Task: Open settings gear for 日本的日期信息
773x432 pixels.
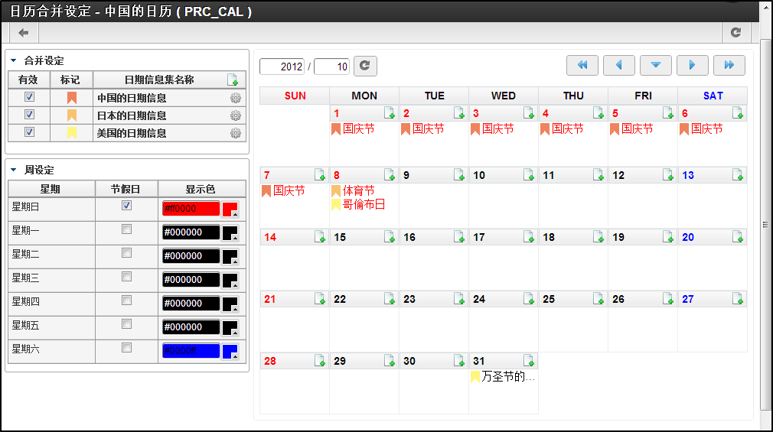Action: click(x=236, y=115)
